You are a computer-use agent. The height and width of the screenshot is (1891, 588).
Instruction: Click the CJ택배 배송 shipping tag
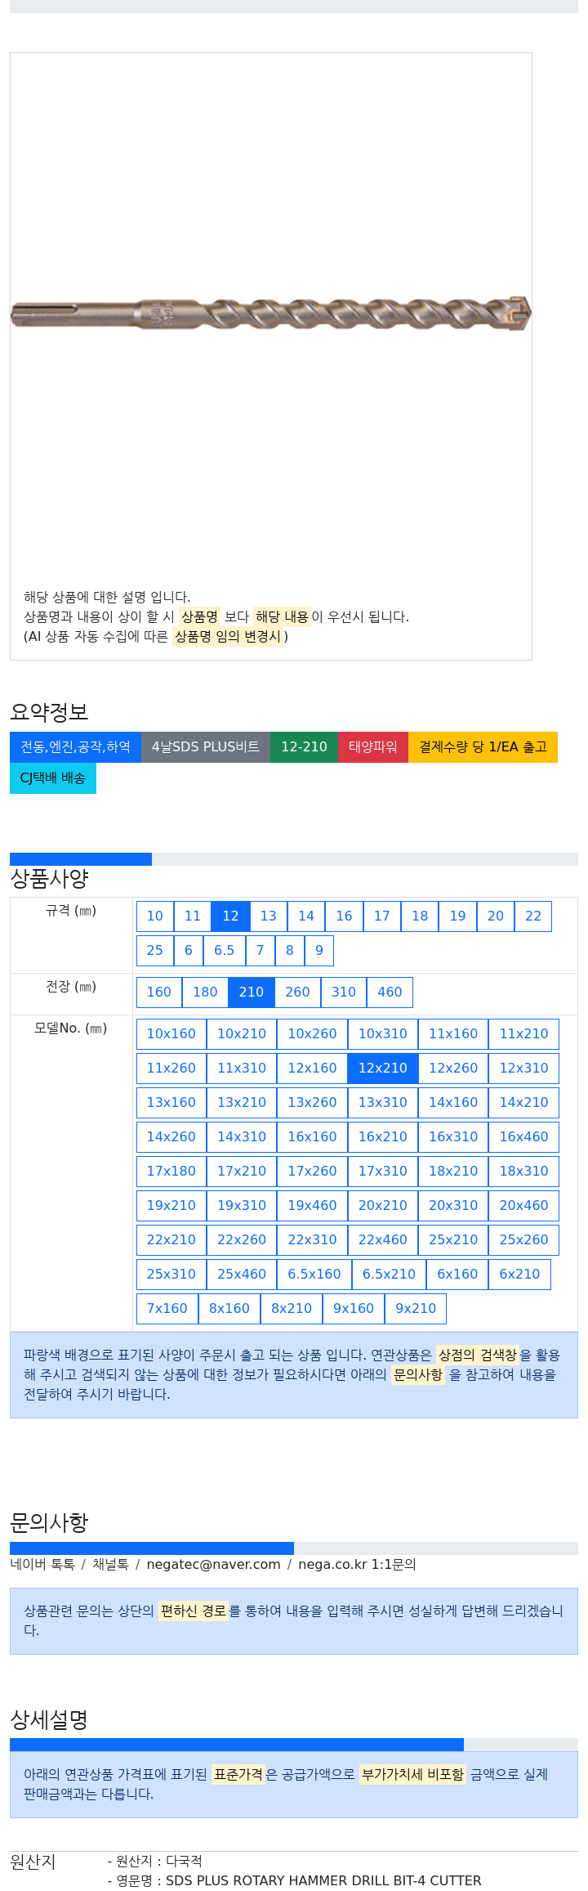coord(53,778)
